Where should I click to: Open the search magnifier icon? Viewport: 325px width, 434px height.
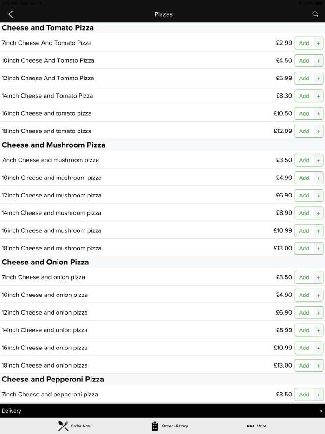pyautogui.click(x=315, y=14)
